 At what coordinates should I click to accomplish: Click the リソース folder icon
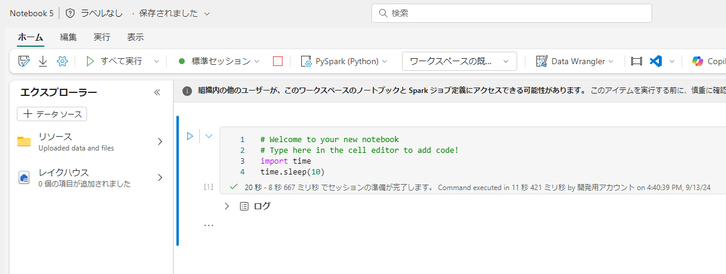click(24, 141)
